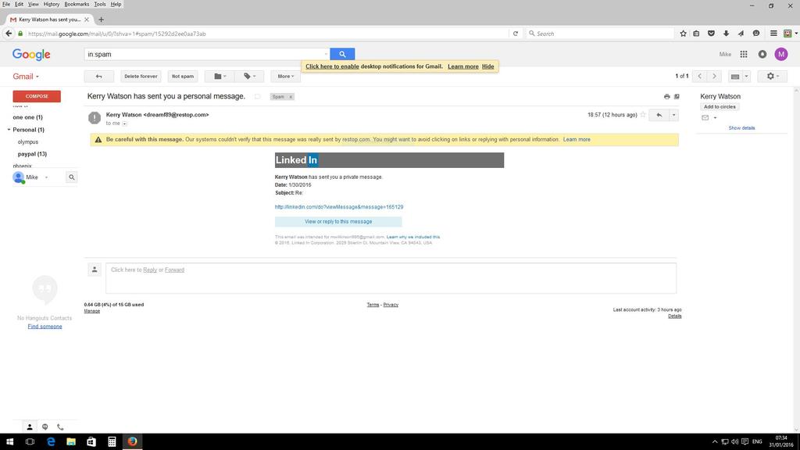Click the Firefox browser back button
This screenshot has height=450, width=800.
click(9, 34)
